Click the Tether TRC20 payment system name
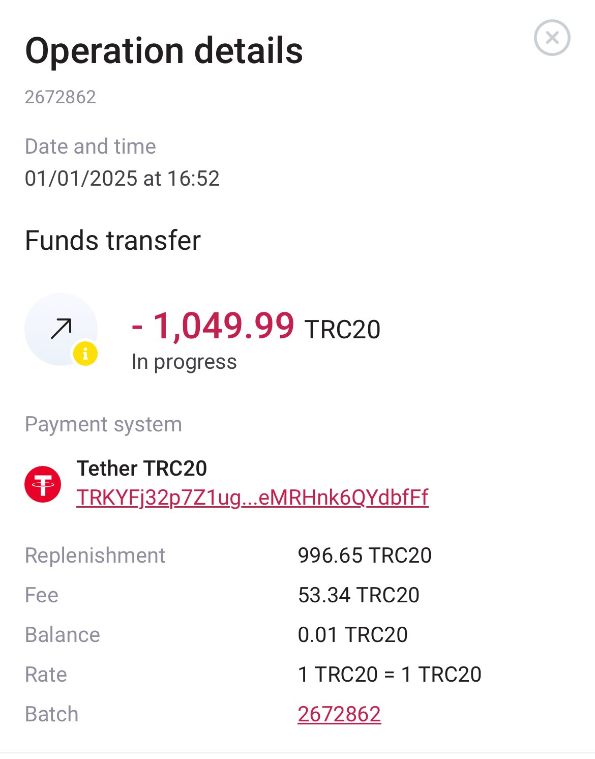The height and width of the screenshot is (759, 595). [142, 468]
